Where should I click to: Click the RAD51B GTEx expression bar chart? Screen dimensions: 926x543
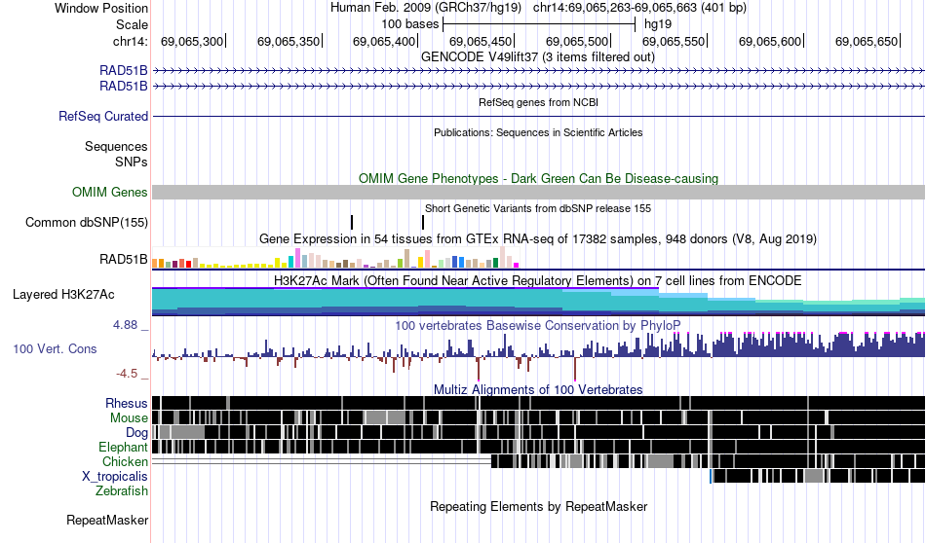point(335,258)
